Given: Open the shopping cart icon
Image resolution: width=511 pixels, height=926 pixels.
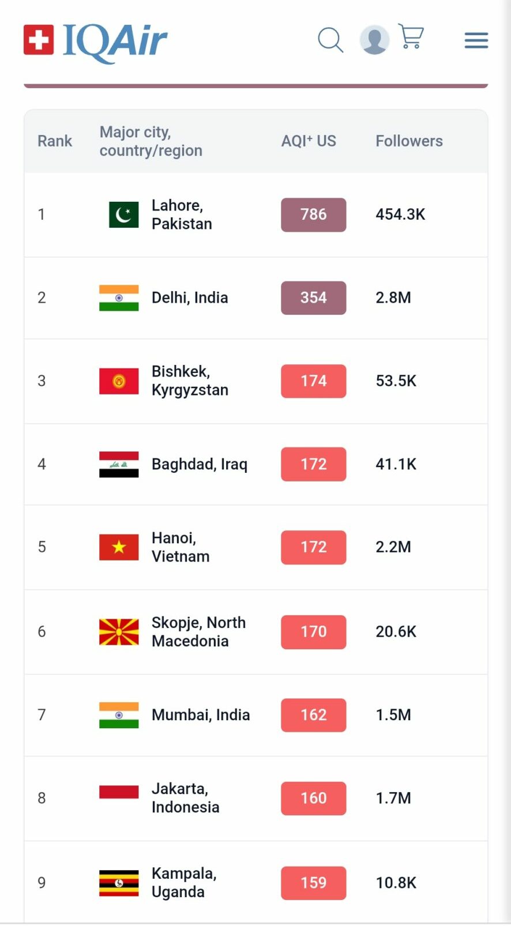Looking at the screenshot, I should [411, 36].
